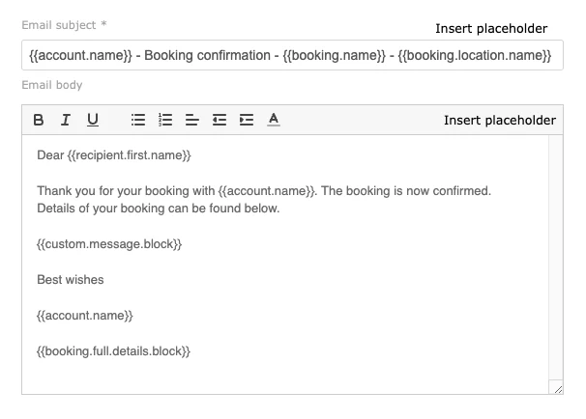Grab the resize handle of the email body

pyautogui.click(x=557, y=388)
